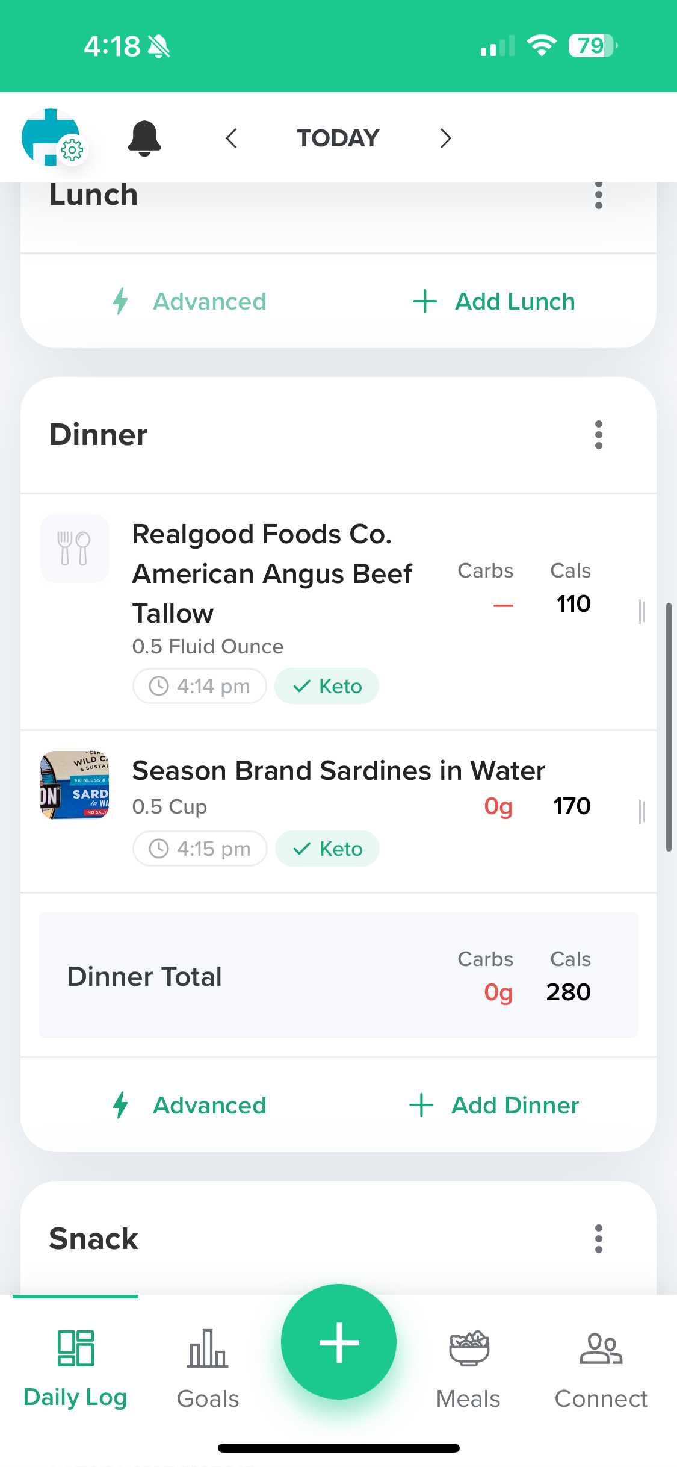Tap the Add Lunch button

494,302
